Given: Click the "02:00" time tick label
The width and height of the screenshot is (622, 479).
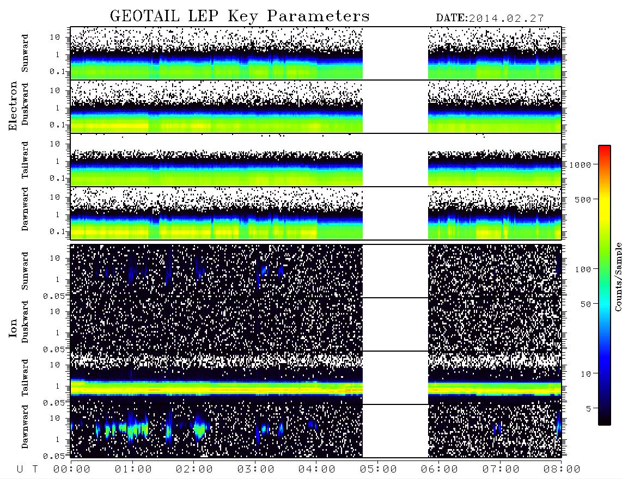Looking at the screenshot, I should tap(194, 469).
